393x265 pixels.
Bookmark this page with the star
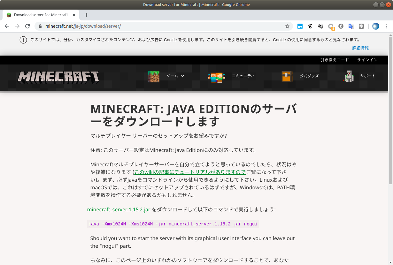click(287, 26)
